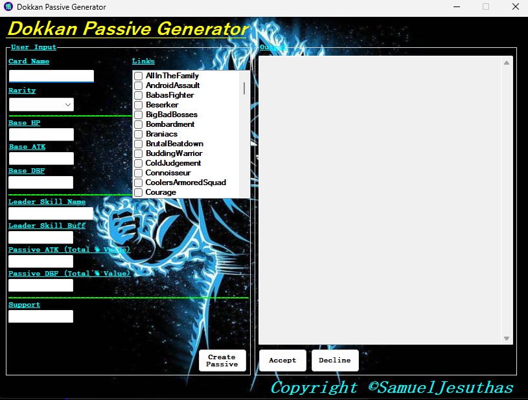Screen dimensions: 528x400
Task: Click the Leader Skill Name label
Action: tap(47, 201)
